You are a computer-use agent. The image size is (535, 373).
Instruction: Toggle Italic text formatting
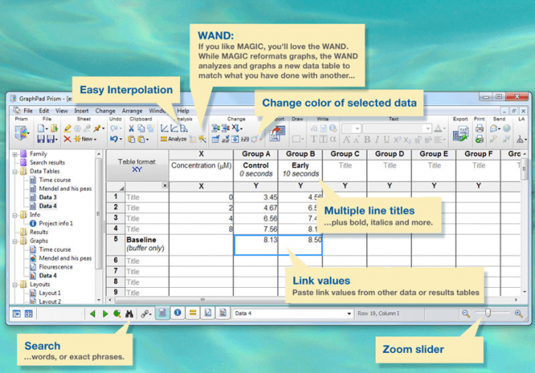pyautogui.click(x=377, y=139)
